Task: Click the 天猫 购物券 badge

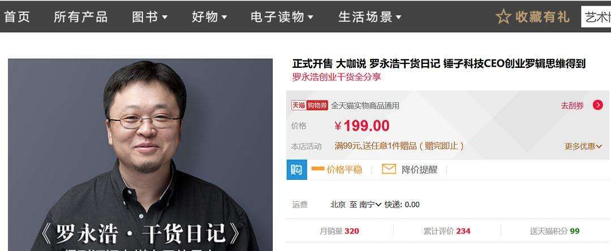Action: pyautogui.click(x=310, y=106)
